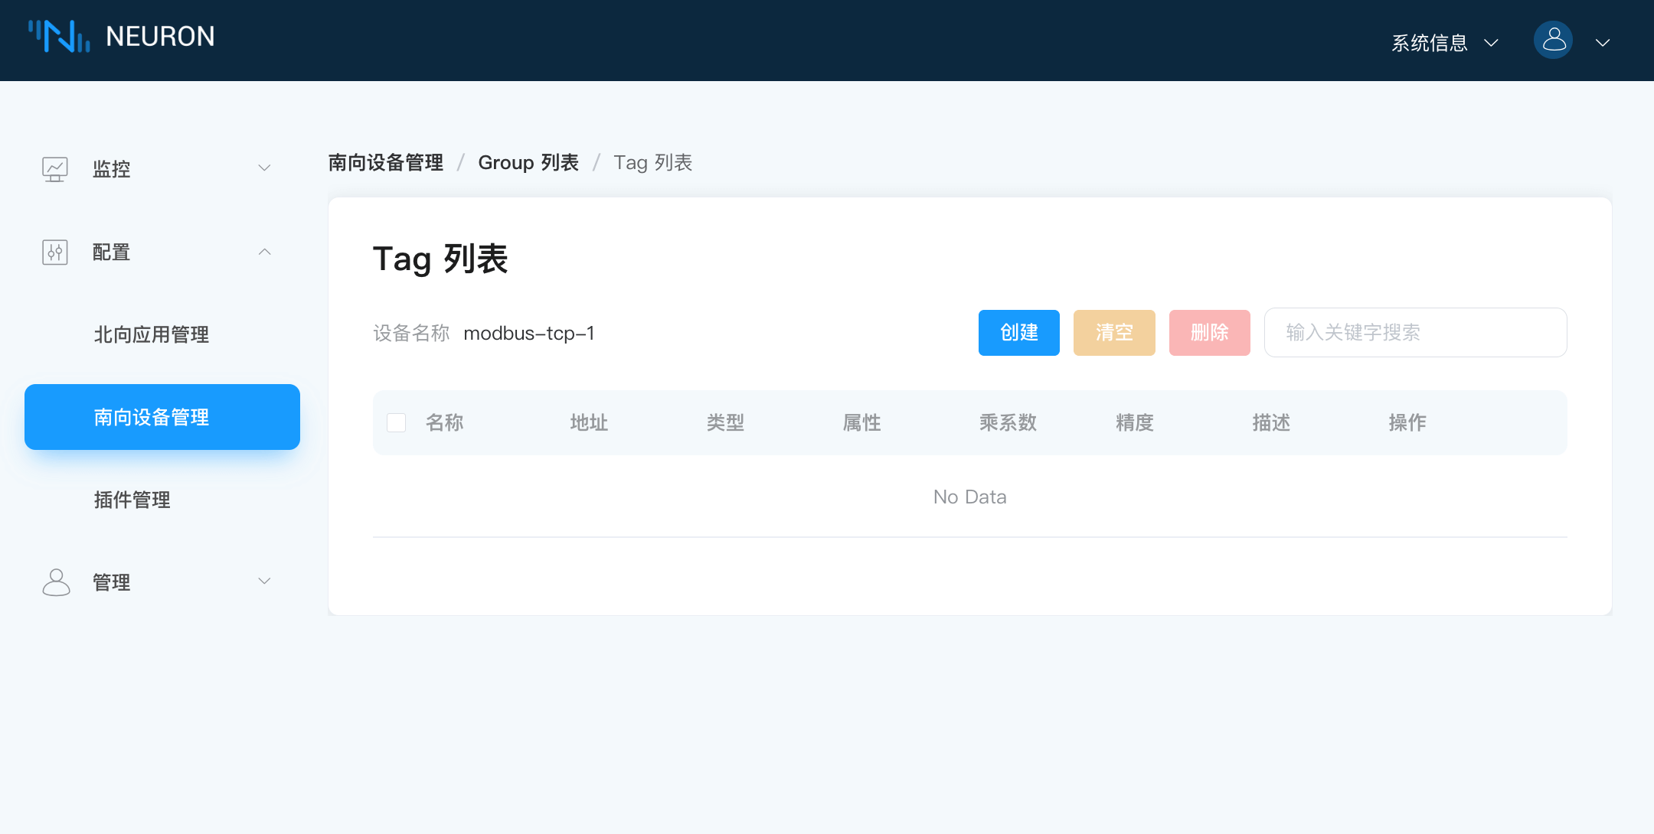Focus the keyword search input field
1654x834 pixels.
tap(1415, 333)
